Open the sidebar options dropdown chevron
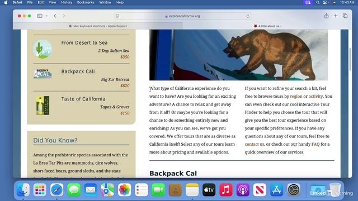The height and width of the screenshot is (201, 358). [46, 16]
